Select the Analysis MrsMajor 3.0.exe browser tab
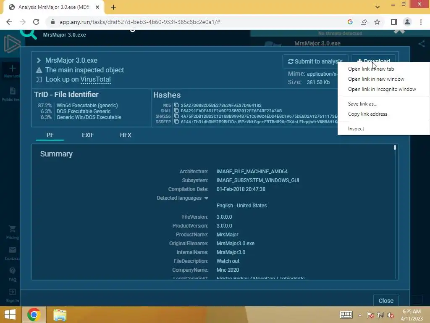The width and height of the screenshot is (430, 323). pos(53,7)
